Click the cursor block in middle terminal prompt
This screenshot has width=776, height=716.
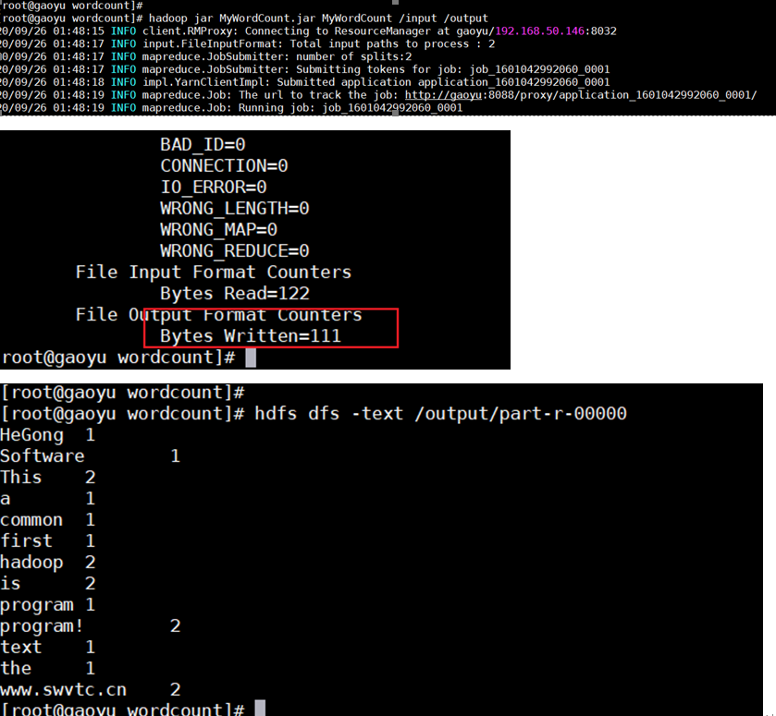pos(251,358)
